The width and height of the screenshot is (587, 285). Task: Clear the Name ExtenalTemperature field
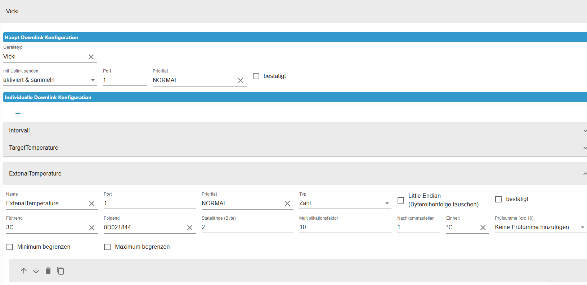tap(92, 204)
